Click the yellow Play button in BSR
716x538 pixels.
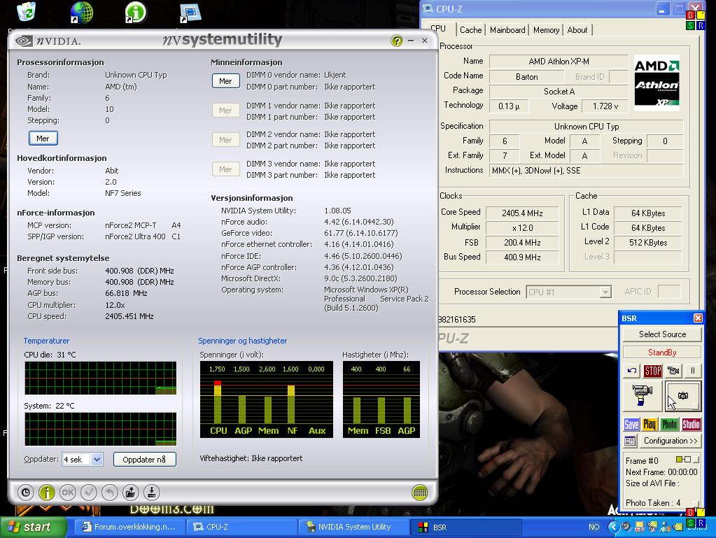click(650, 425)
